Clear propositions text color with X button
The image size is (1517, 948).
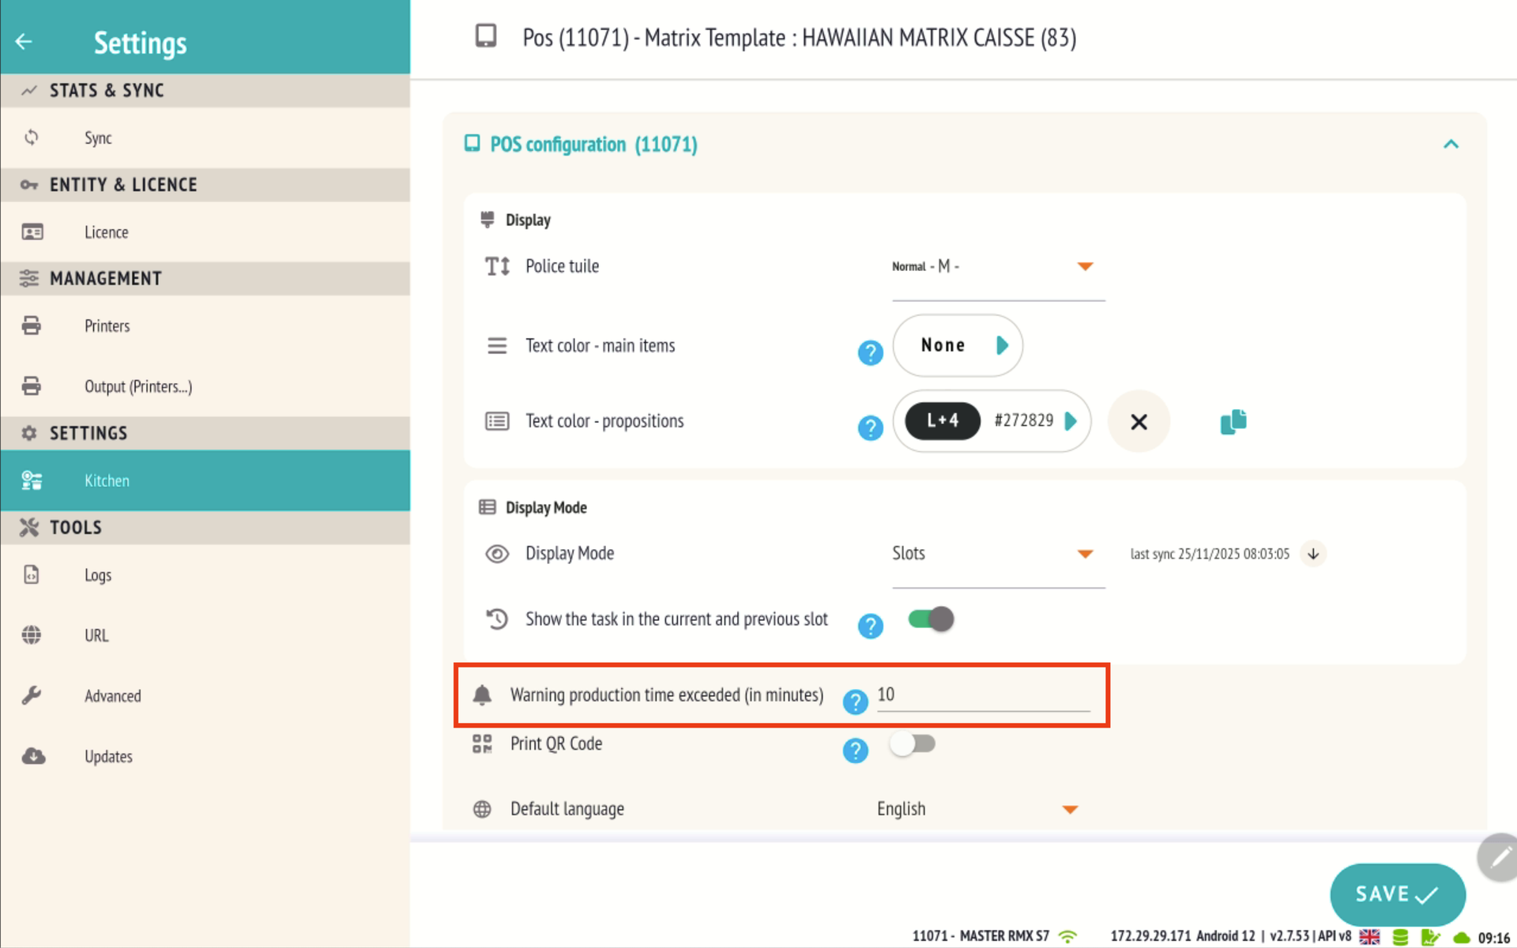(x=1139, y=422)
